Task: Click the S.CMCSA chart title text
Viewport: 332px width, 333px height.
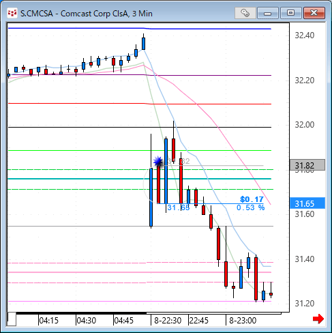Action: [87, 14]
